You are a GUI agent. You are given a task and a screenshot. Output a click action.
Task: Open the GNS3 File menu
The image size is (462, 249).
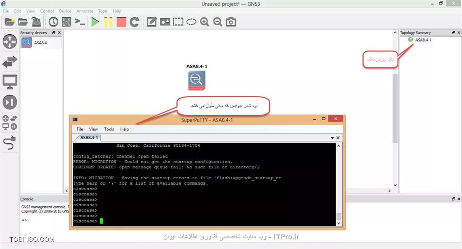[5, 11]
